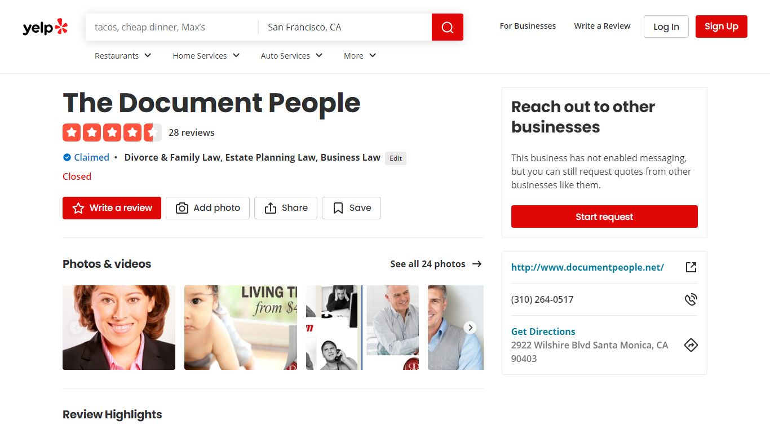Click Reach out to other businesses heading
This screenshot has width=770, height=433.
tap(583, 117)
